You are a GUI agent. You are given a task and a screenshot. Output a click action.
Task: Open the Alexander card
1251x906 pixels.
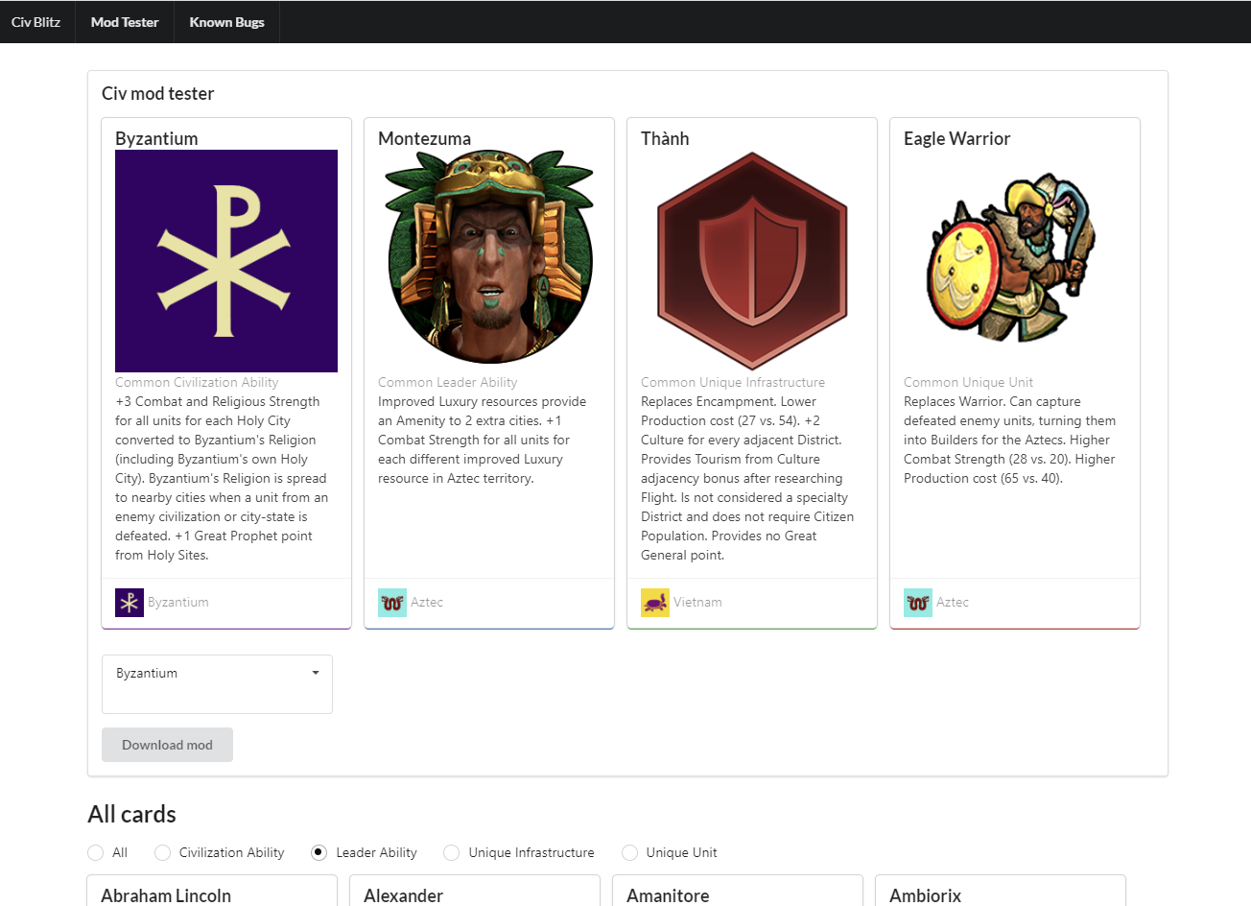[x=475, y=891]
